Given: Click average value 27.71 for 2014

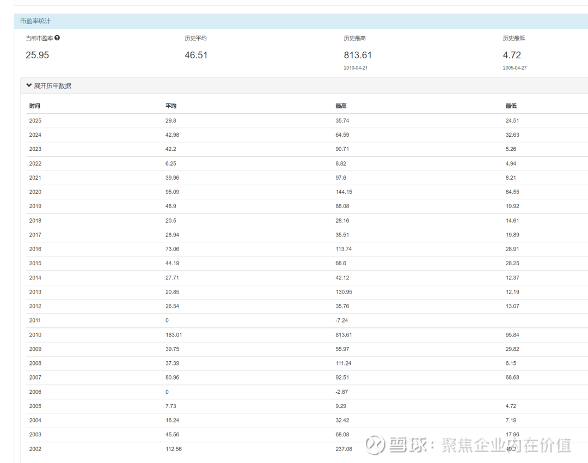Looking at the screenshot, I should coord(172,278).
